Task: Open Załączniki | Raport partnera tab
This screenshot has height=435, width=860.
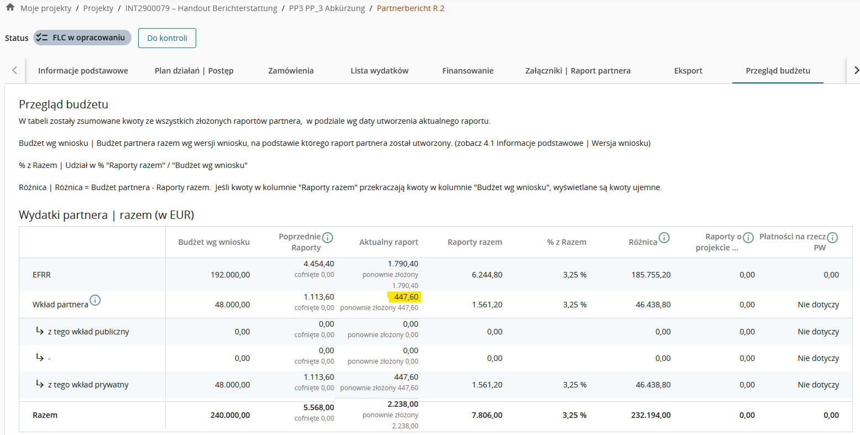Action: pos(578,71)
